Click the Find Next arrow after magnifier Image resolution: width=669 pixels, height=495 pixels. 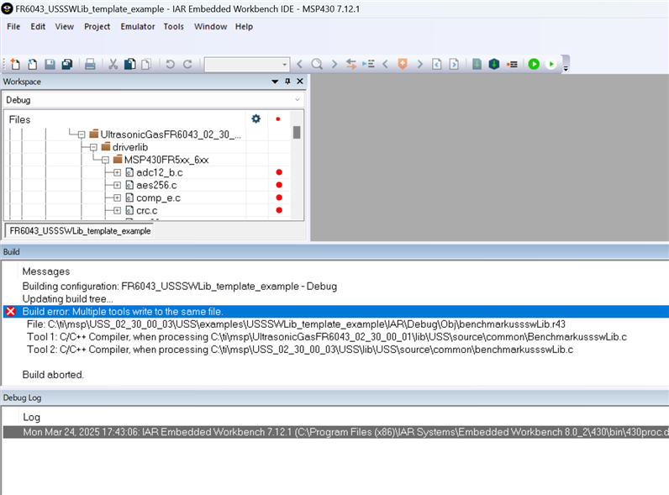[x=334, y=64]
